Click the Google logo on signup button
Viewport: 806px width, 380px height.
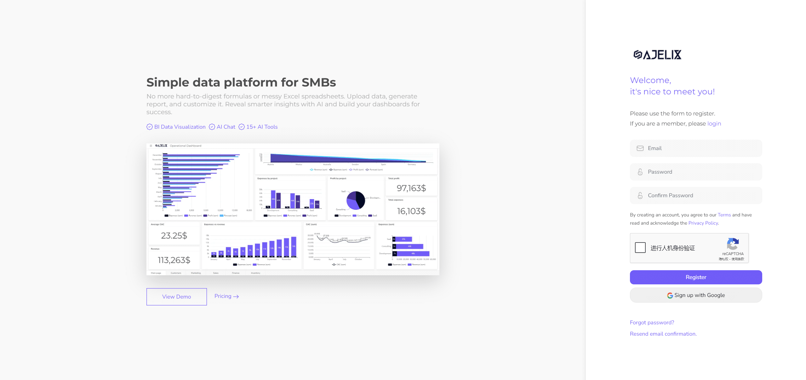pos(670,295)
